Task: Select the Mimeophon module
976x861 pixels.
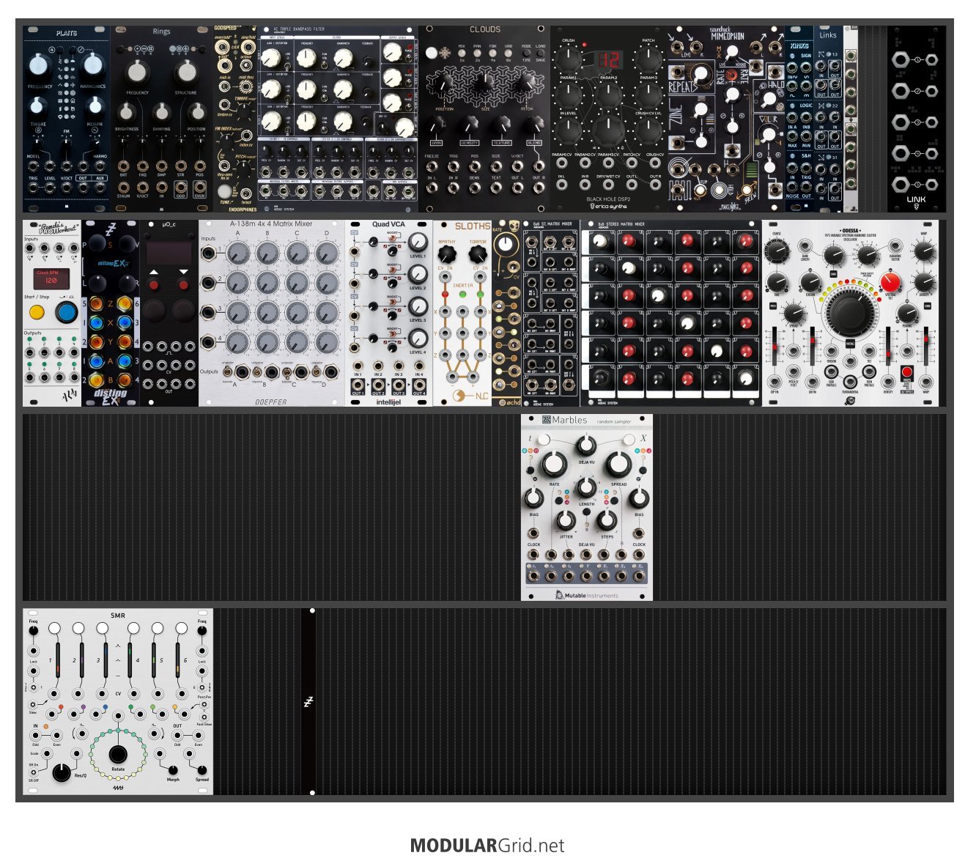Action: pos(726,119)
